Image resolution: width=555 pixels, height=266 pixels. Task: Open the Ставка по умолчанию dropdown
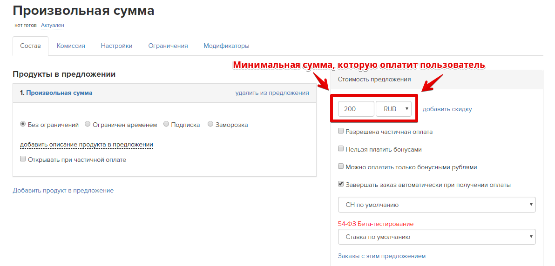pos(437,237)
